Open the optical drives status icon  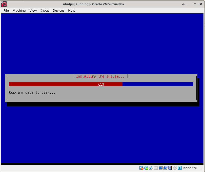146,168
